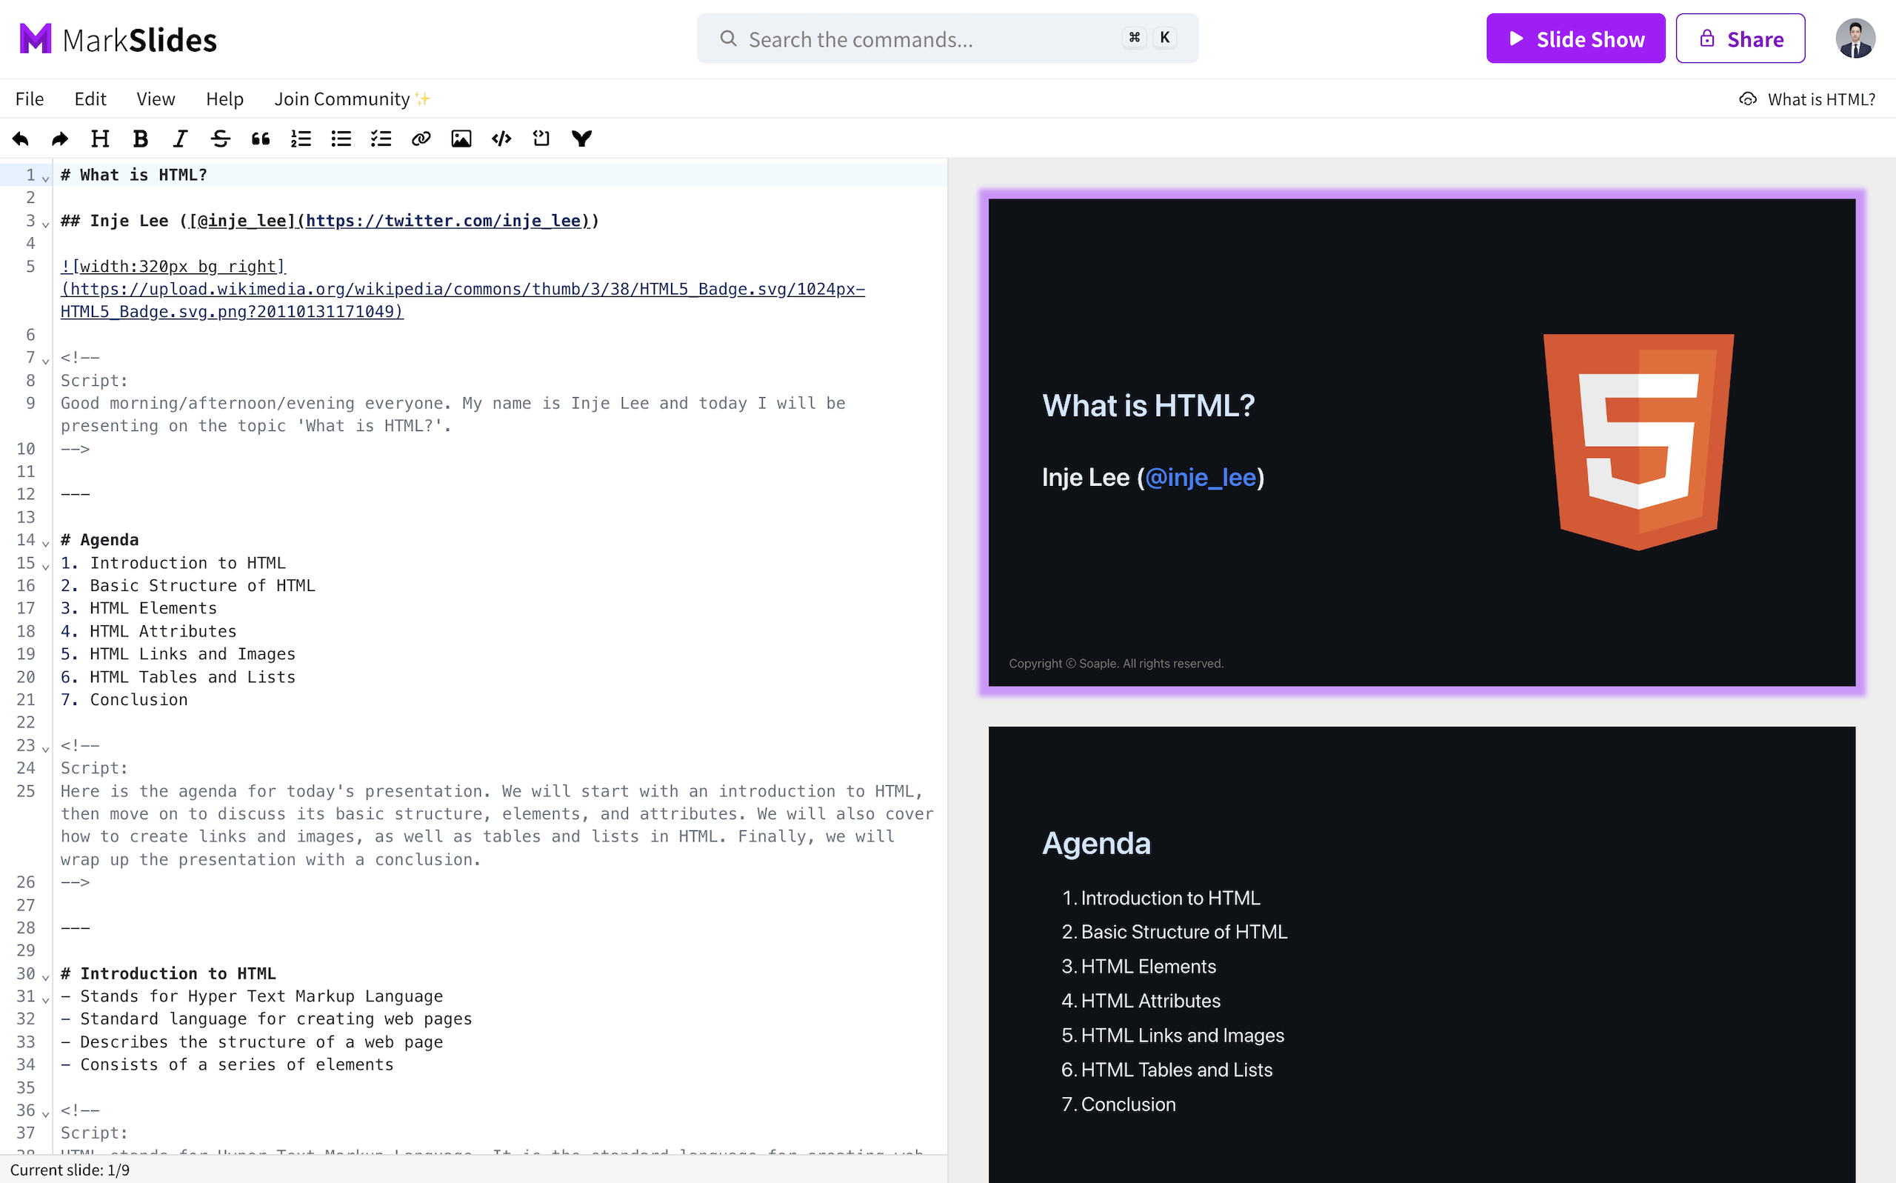Toggle italic formatting icon
Image resolution: width=1896 pixels, height=1183 pixels.
click(181, 139)
